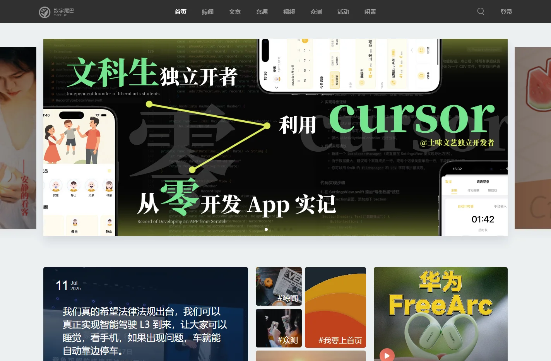
Task: Open the #众测 topic tile
Action: pyautogui.click(x=279, y=328)
